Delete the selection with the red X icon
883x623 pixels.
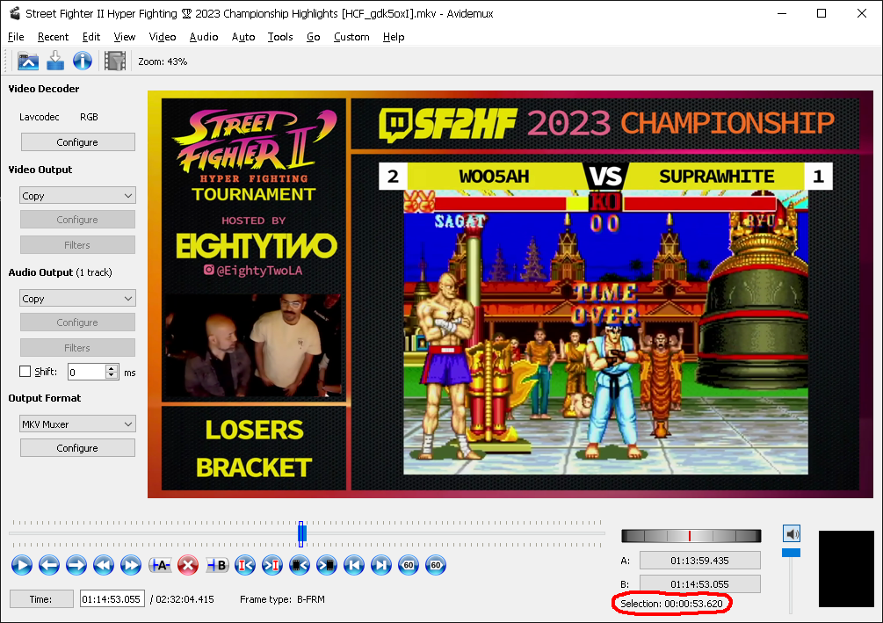(188, 565)
